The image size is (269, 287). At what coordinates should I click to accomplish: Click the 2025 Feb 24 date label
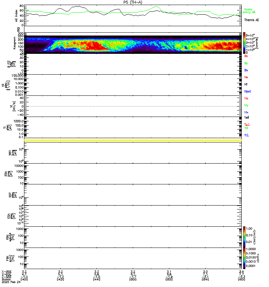click(x=11, y=282)
